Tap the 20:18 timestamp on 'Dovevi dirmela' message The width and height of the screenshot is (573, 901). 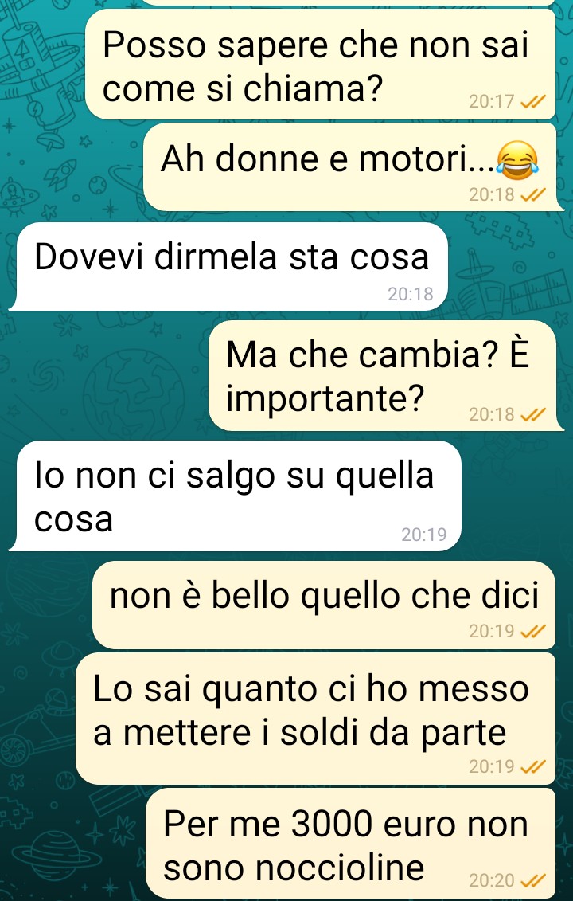tap(410, 294)
